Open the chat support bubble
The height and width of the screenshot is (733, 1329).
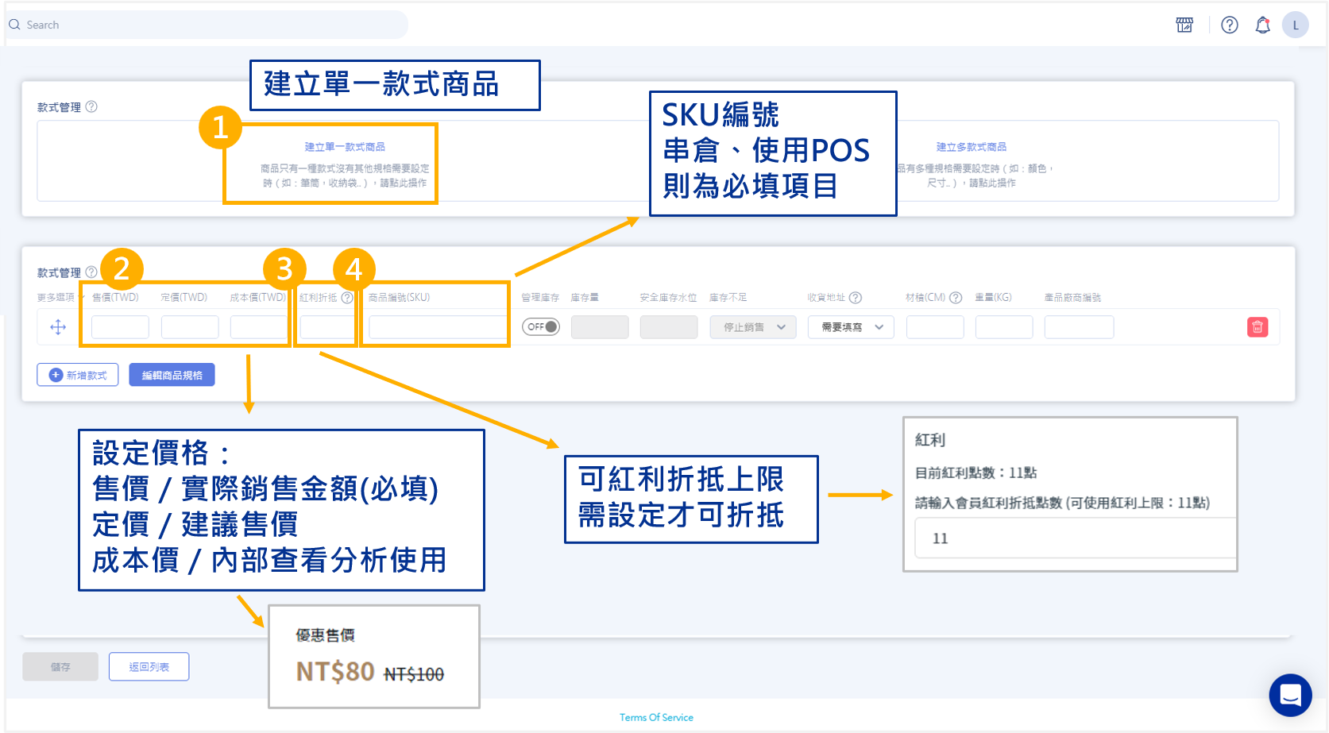[1290, 695]
